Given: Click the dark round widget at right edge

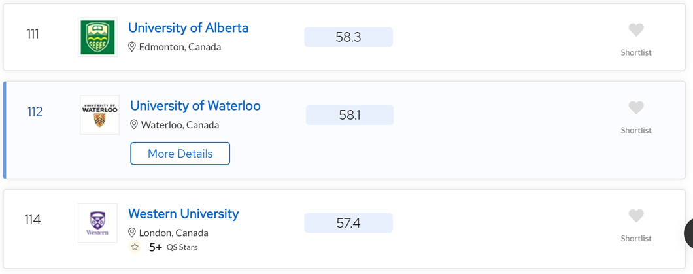Looking at the screenshot, I should pyautogui.click(x=688, y=232).
